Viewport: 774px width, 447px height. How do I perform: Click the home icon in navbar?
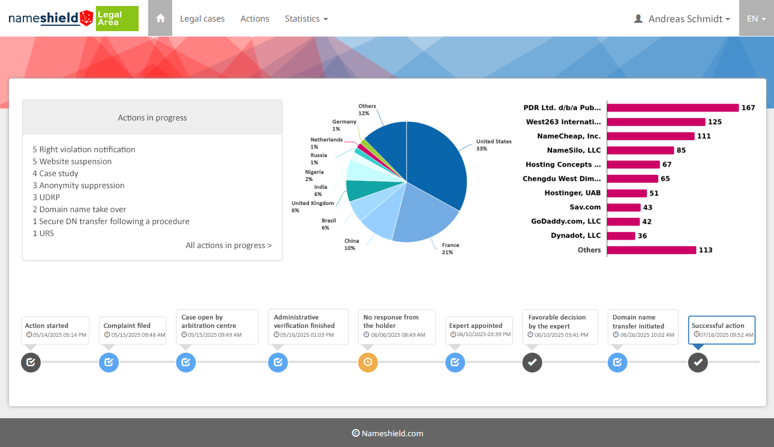click(x=160, y=19)
